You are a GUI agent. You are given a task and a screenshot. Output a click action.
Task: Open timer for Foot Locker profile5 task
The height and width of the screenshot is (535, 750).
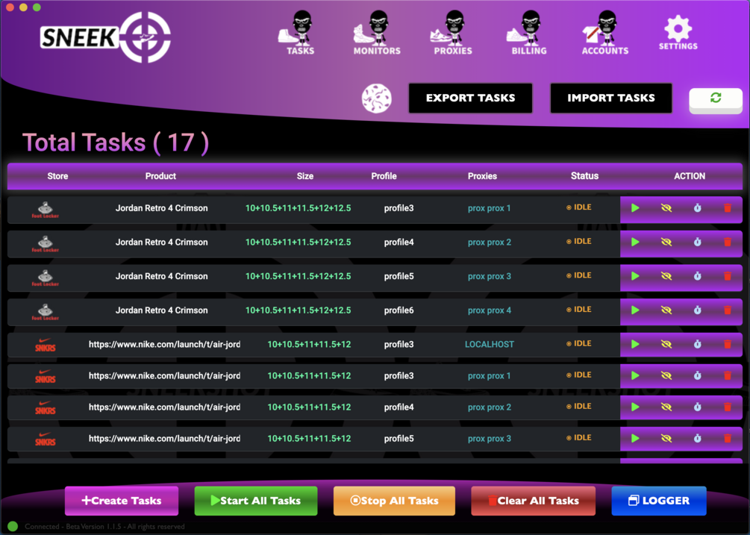[x=697, y=276]
